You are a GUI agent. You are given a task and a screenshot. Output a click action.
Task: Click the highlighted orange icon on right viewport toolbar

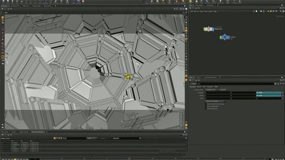click(186, 31)
